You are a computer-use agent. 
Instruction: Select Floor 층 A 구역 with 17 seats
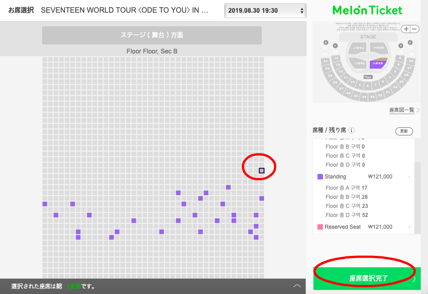[346, 188]
